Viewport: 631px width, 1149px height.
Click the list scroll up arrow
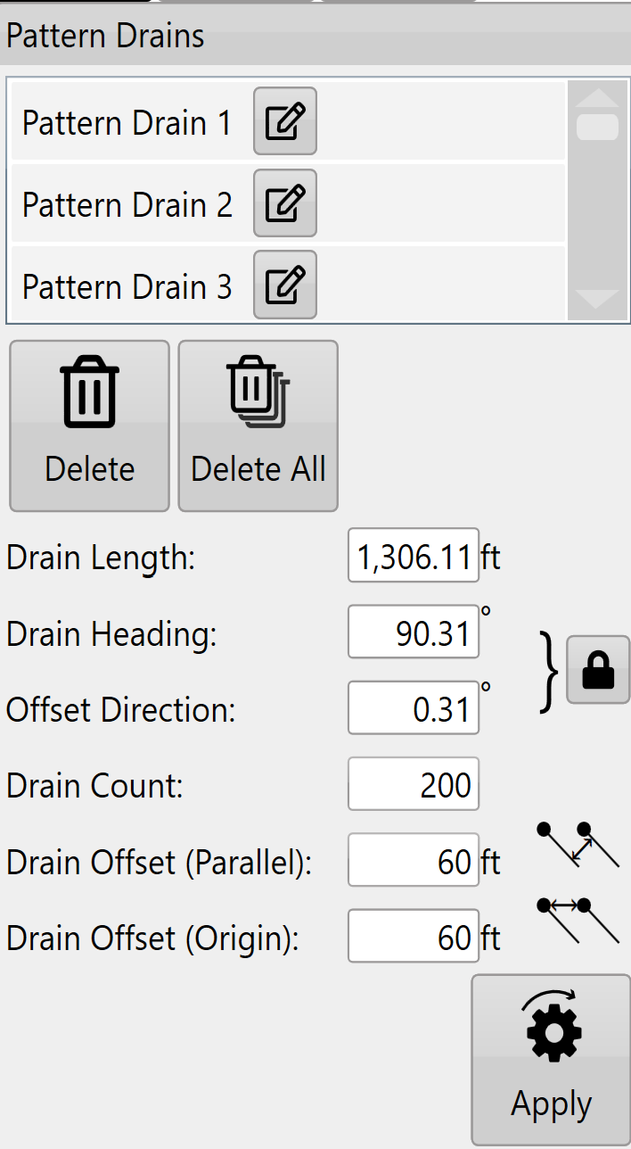(598, 97)
